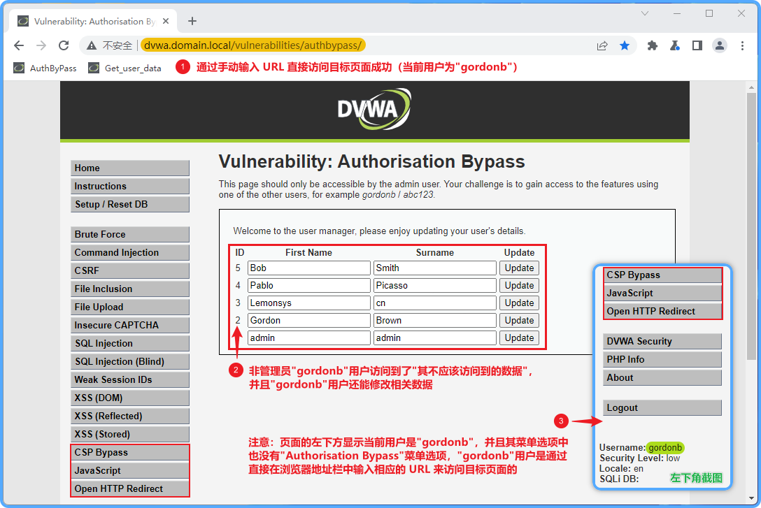Screen dimensions: 761x508
Task: Select the Brute Force menu item
Action: (129, 234)
